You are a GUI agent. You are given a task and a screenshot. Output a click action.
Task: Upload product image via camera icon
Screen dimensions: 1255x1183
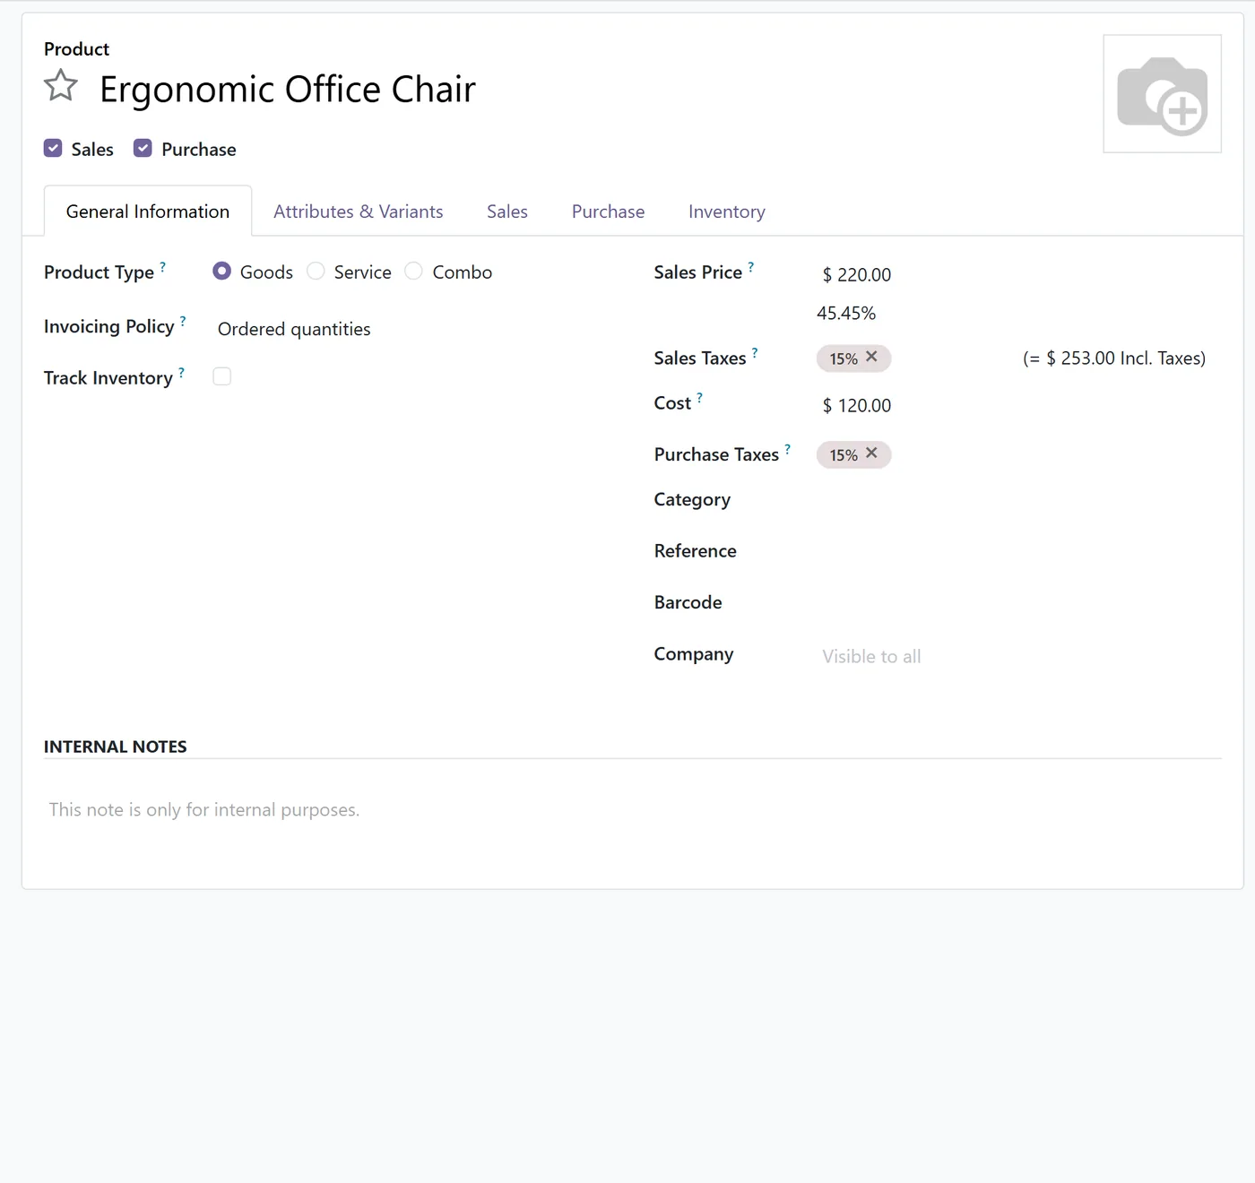click(1162, 94)
